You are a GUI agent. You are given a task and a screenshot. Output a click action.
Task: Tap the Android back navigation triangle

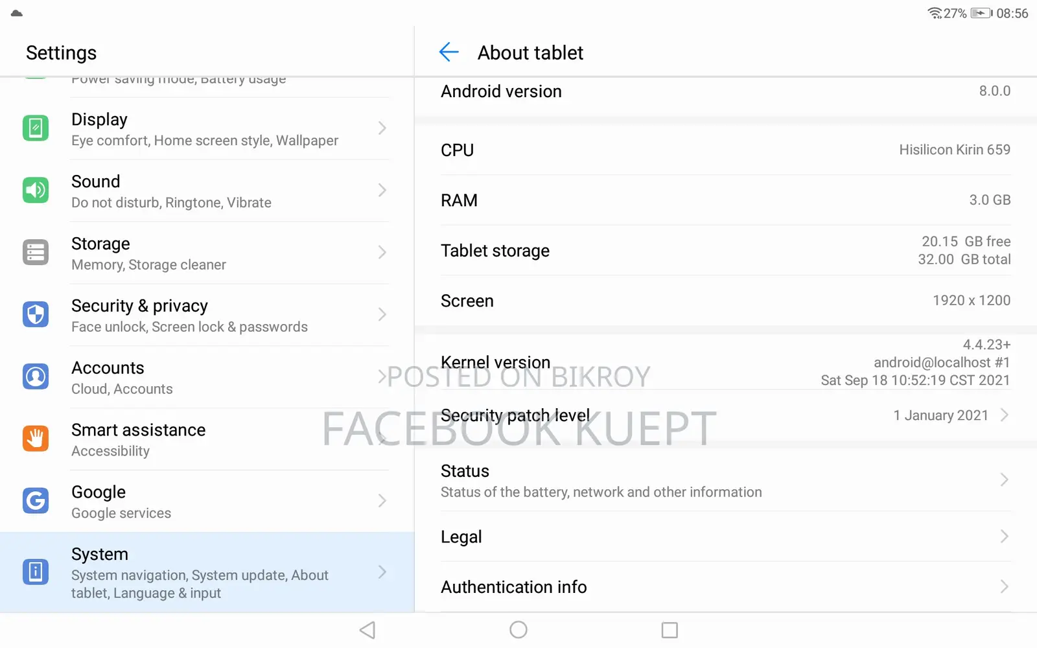(367, 630)
